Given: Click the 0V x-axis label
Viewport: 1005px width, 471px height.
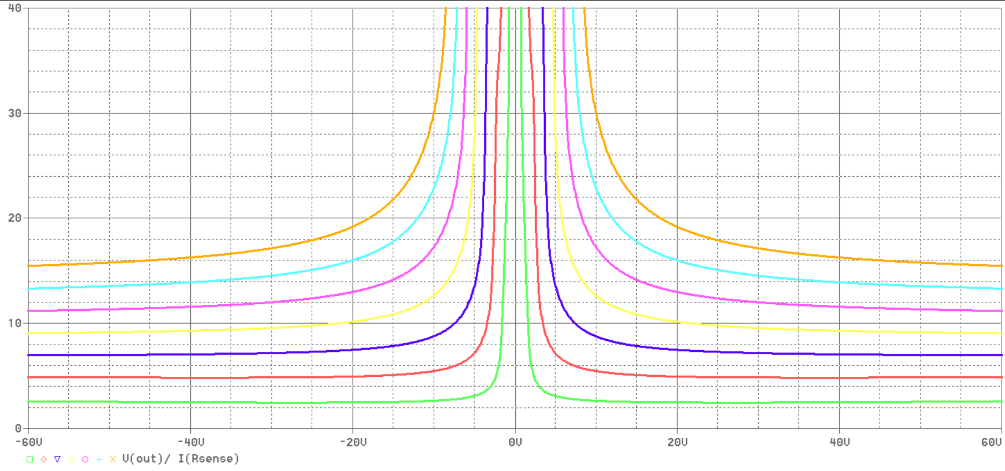Looking at the screenshot, I should point(515,442).
